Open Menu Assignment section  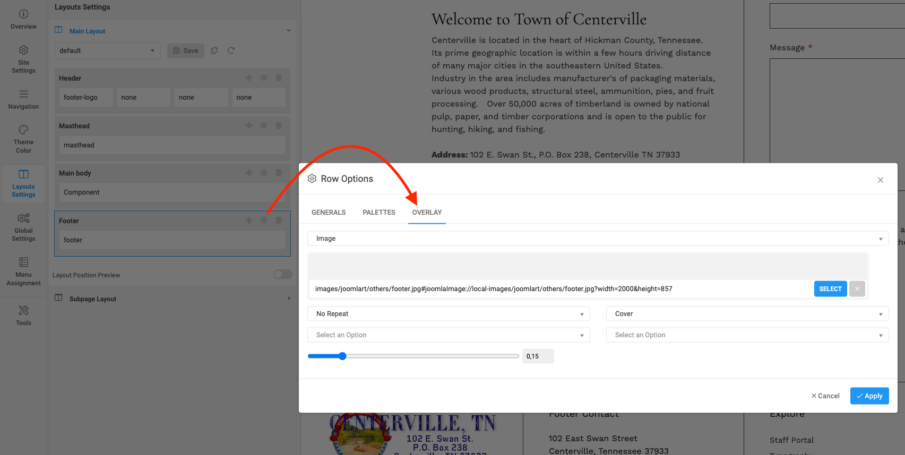(23, 271)
